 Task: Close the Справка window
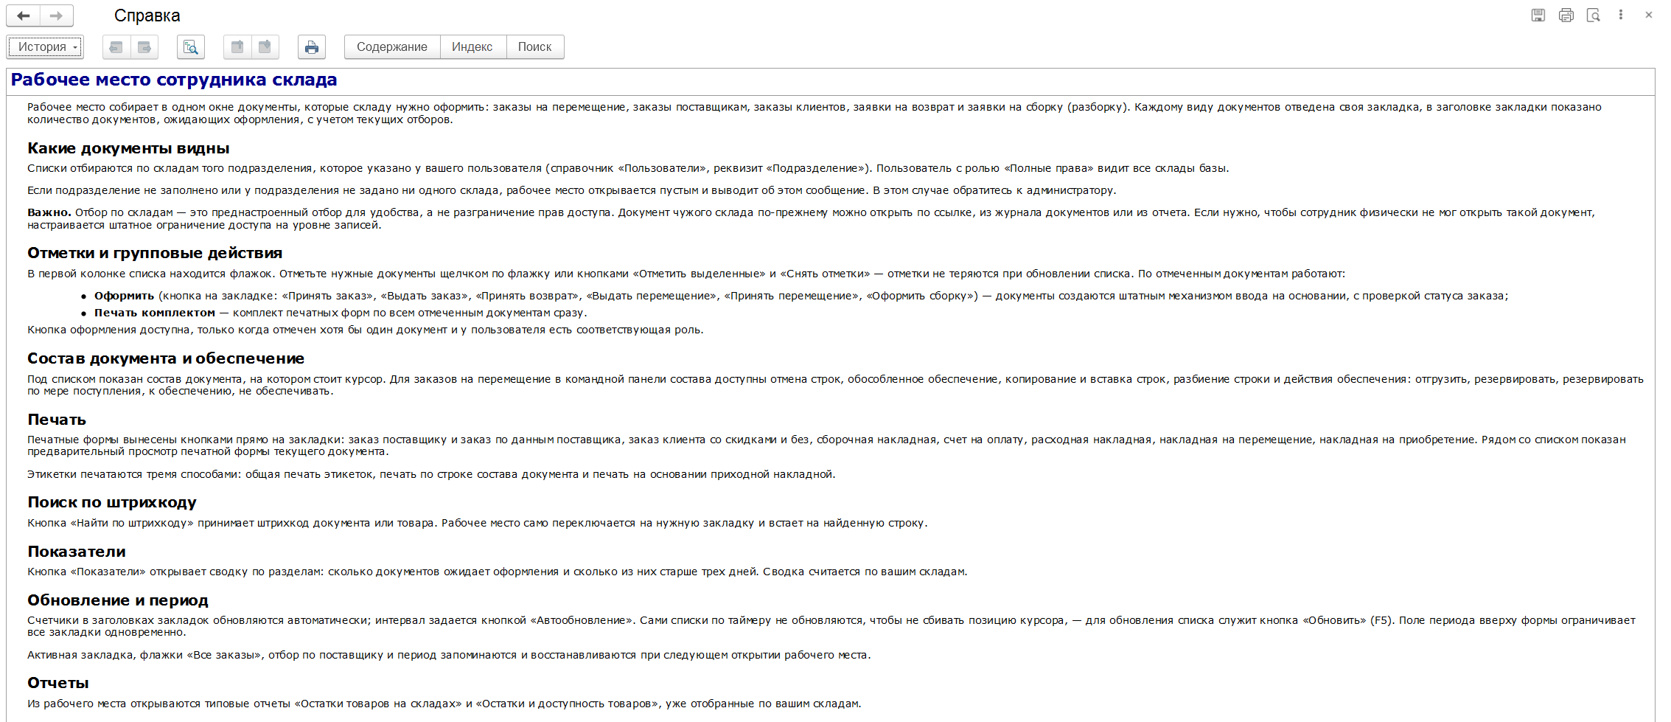(1649, 15)
